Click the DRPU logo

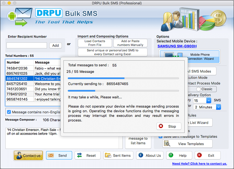pos(49,13)
